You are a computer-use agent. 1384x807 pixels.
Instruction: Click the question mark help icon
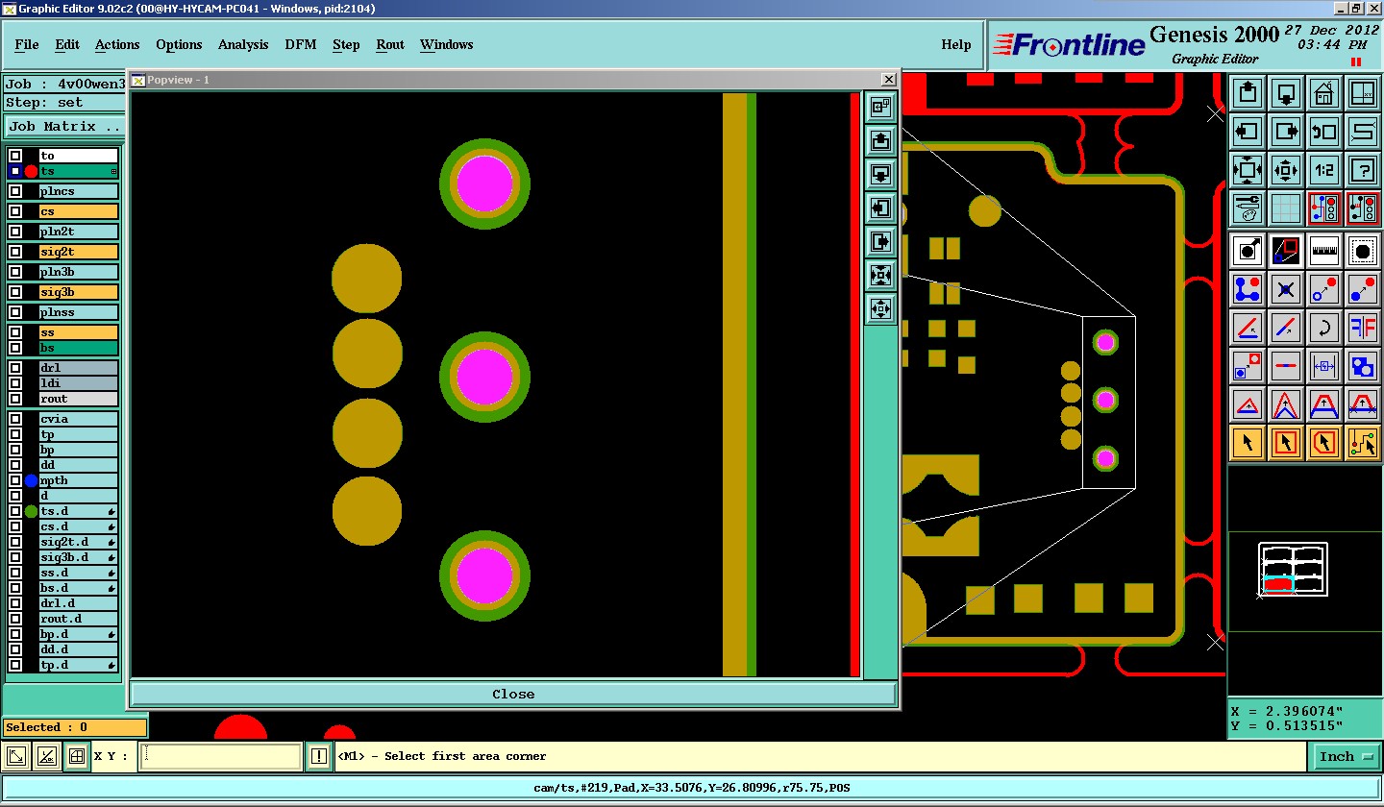click(x=1363, y=170)
